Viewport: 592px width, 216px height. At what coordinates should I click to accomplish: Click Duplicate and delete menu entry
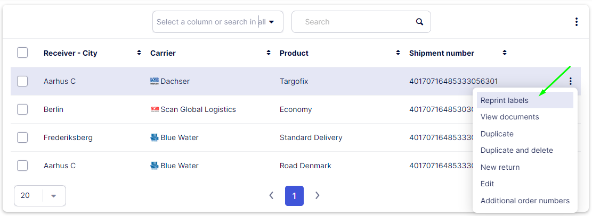[x=516, y=150]
